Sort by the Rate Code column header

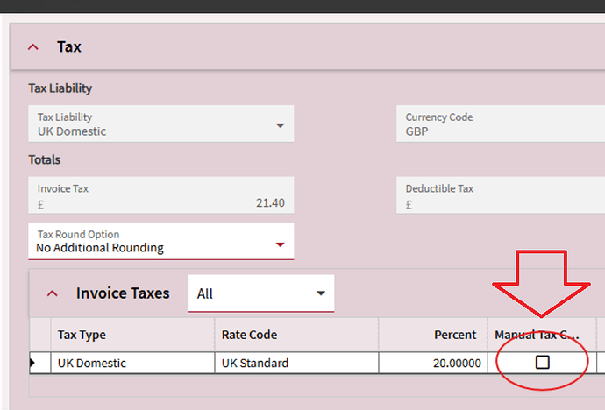[x=249, y=335]
